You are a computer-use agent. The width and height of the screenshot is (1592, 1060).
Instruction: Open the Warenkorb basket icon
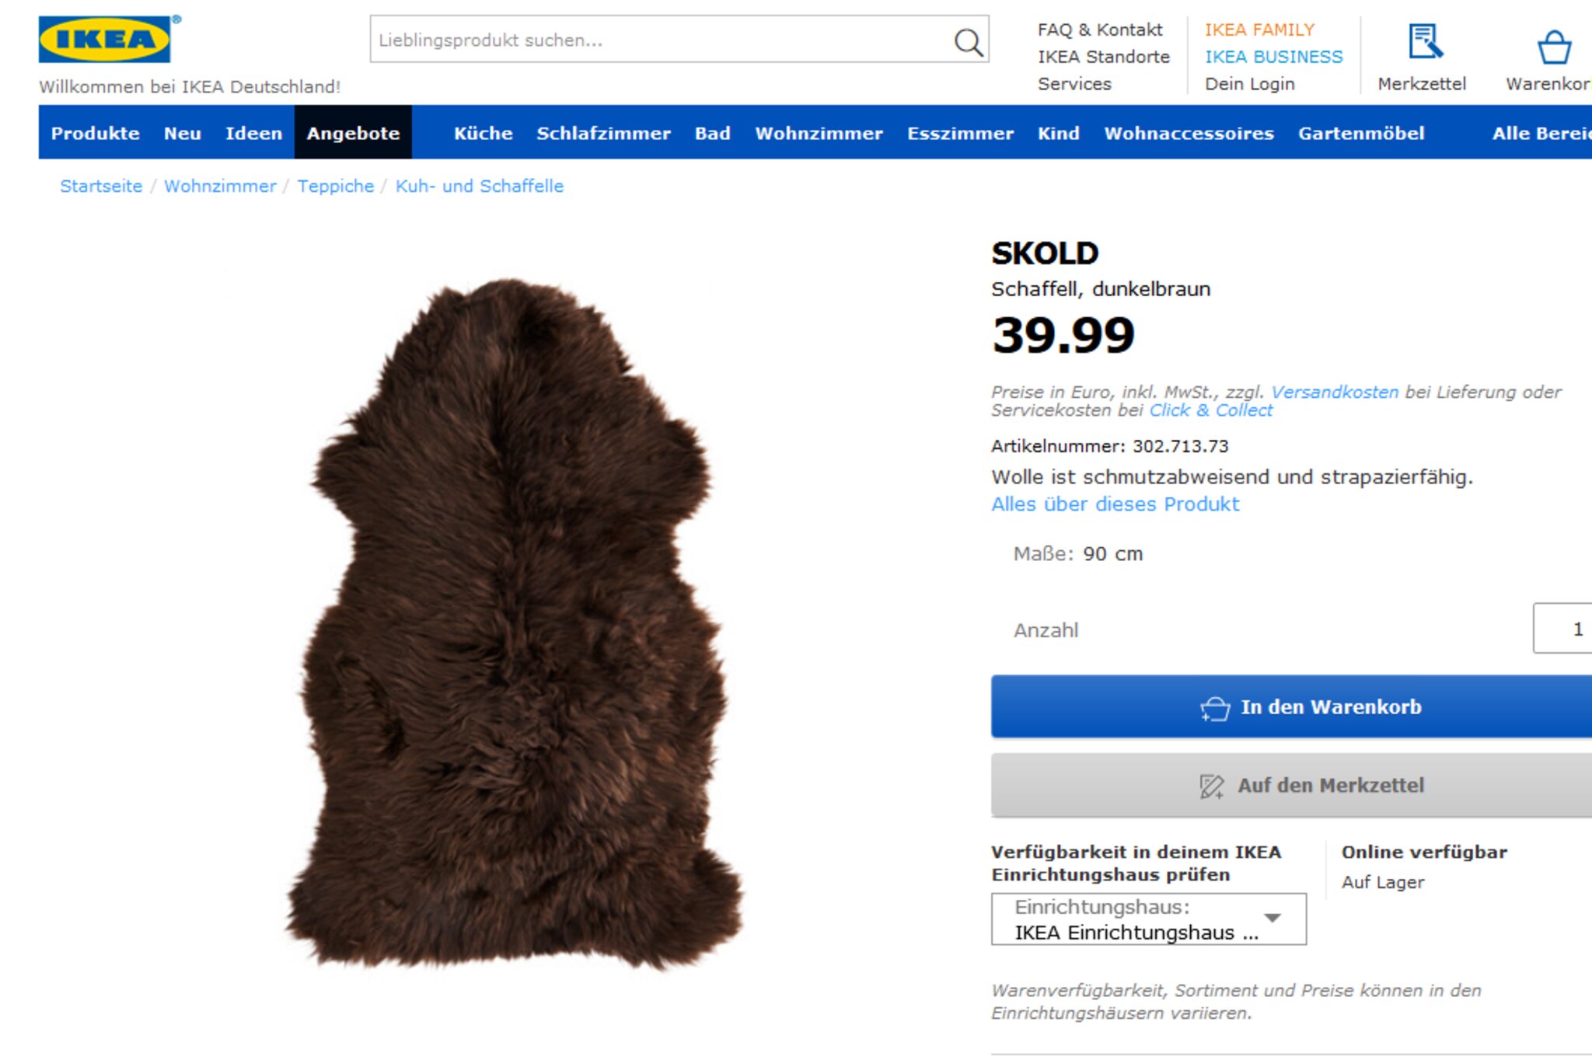click(1554, 47)
